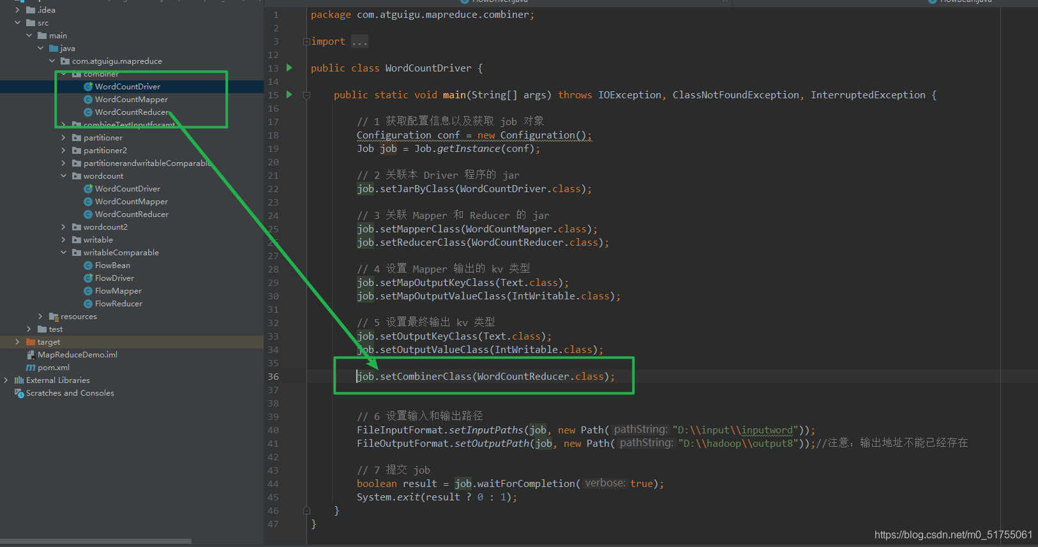This screenshot has width=1038, height=547.
Task: Click WordCountMapper class icon under wordcount package
Action: coord(88,202)
